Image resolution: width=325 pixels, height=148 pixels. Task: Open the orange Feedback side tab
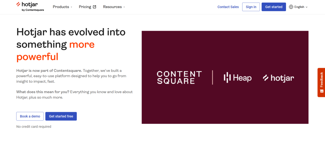321,82
